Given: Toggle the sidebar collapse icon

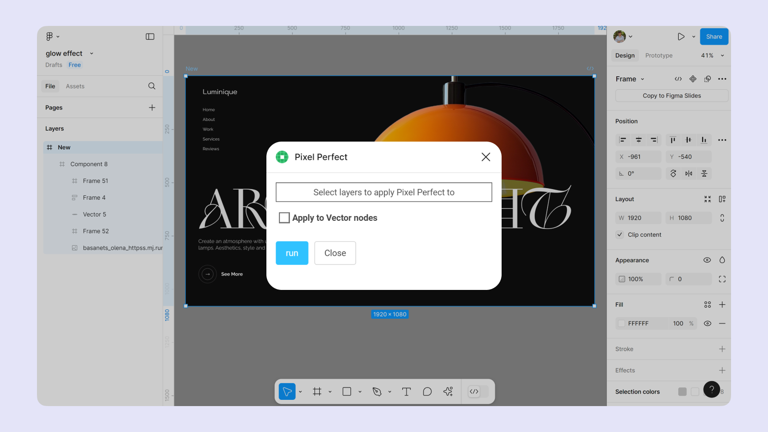Looking at the screenshot, I should 150,36.
